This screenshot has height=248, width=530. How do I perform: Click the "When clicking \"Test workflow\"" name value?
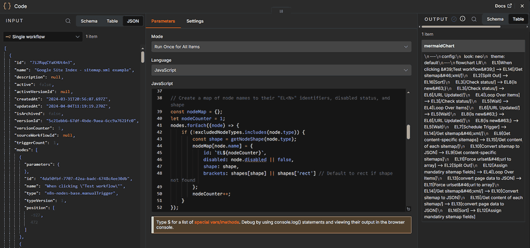(85, 186)
